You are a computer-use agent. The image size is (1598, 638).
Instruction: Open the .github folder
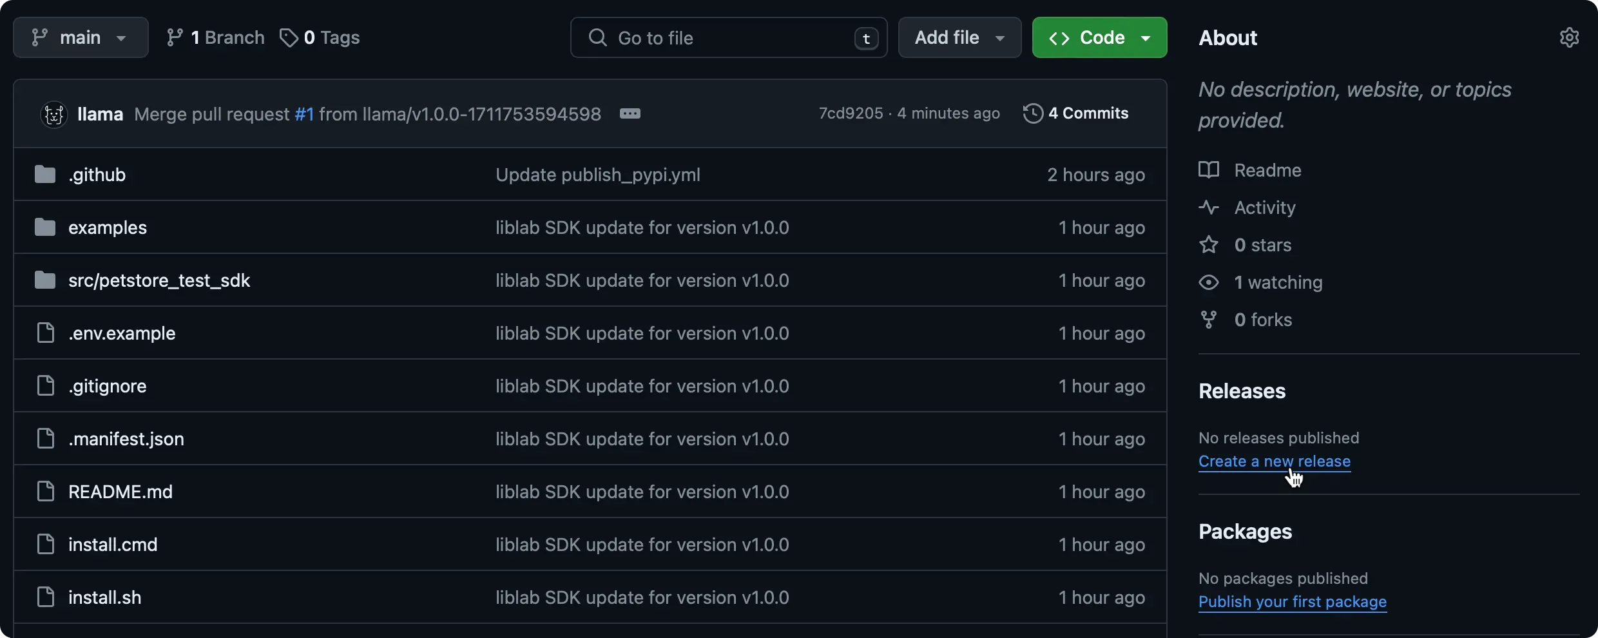pyautogui.click(x=97, y=174)
